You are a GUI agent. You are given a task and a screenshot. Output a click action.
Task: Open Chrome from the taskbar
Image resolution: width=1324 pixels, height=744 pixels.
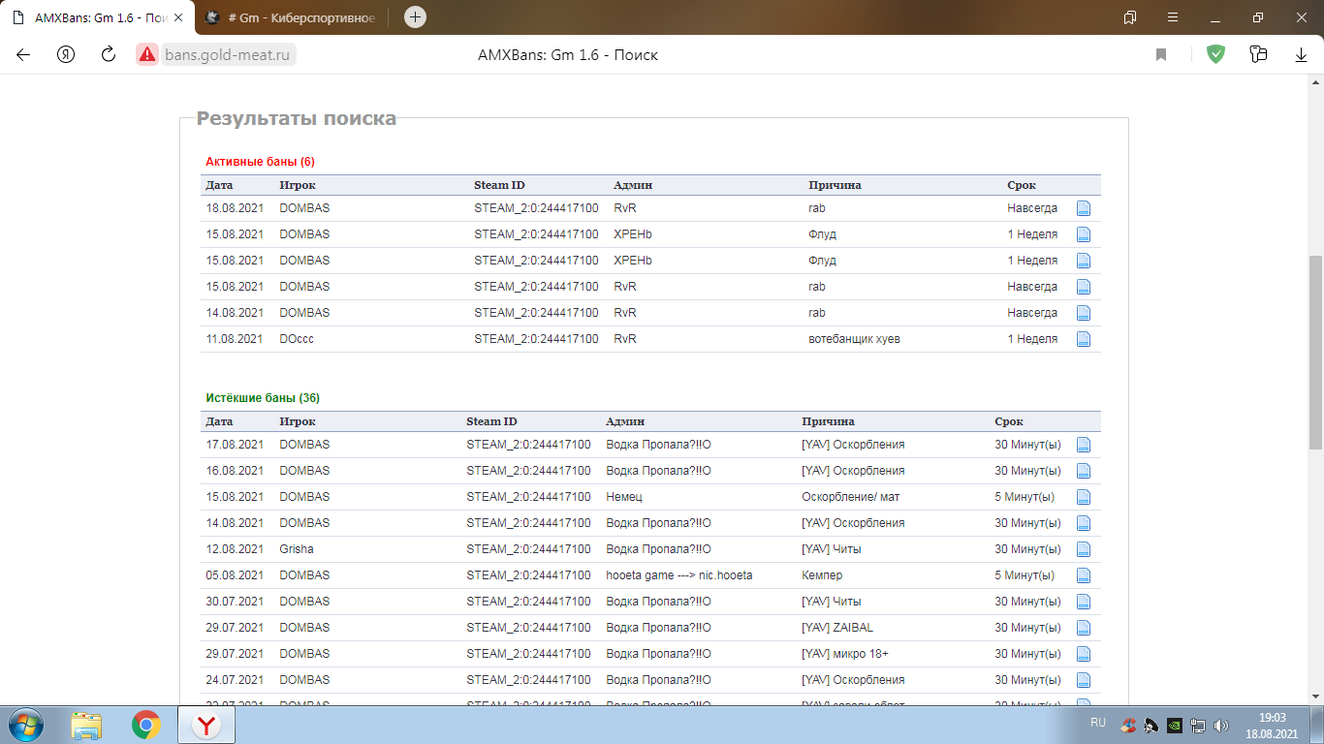click(146, 725)
